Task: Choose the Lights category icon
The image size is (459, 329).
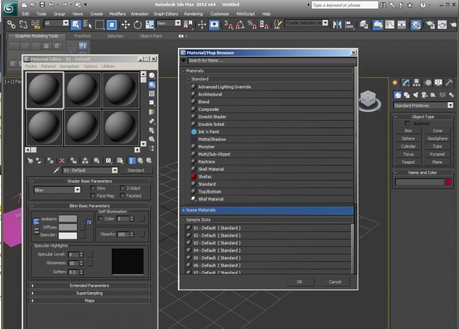Action: (x=415, y=95)
